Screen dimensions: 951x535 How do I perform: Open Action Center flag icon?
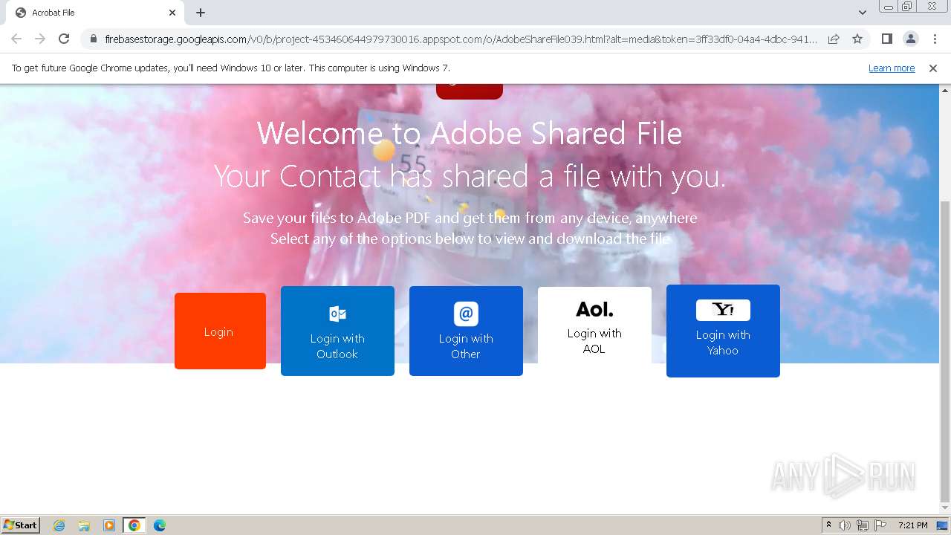[880, 525]
